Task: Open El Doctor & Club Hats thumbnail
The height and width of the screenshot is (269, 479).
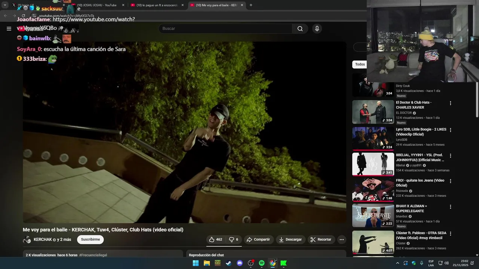Action: click(x=373, y=112)
